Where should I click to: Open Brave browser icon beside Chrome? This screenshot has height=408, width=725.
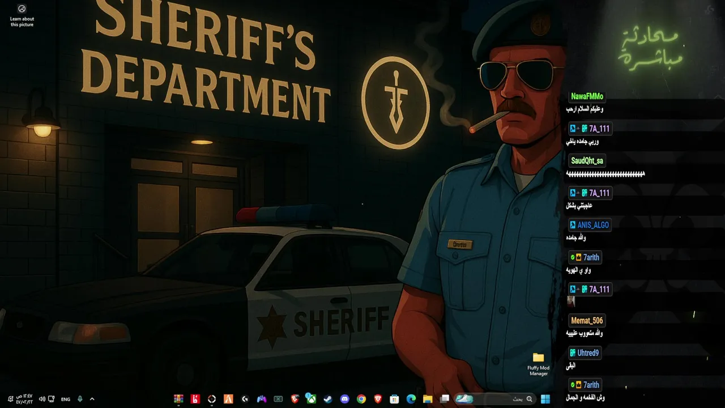click(378, 399)
